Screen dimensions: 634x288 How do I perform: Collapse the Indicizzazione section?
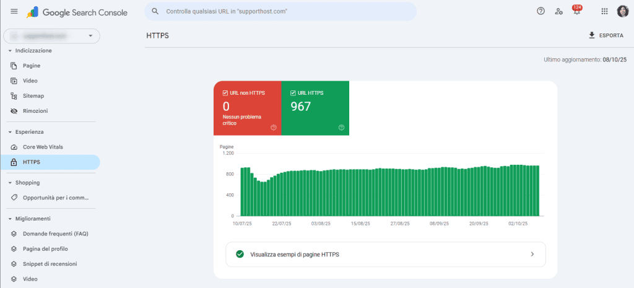click(x=10, y=51)
